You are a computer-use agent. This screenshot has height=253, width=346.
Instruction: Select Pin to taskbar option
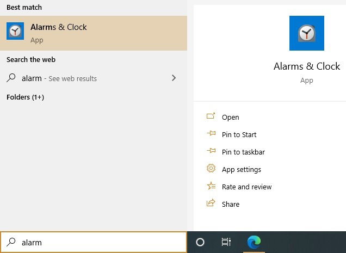(243, 152)
